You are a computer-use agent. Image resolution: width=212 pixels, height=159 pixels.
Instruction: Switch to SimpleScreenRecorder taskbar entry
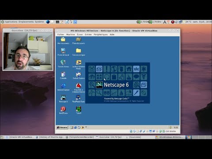(x=80, y=137)
